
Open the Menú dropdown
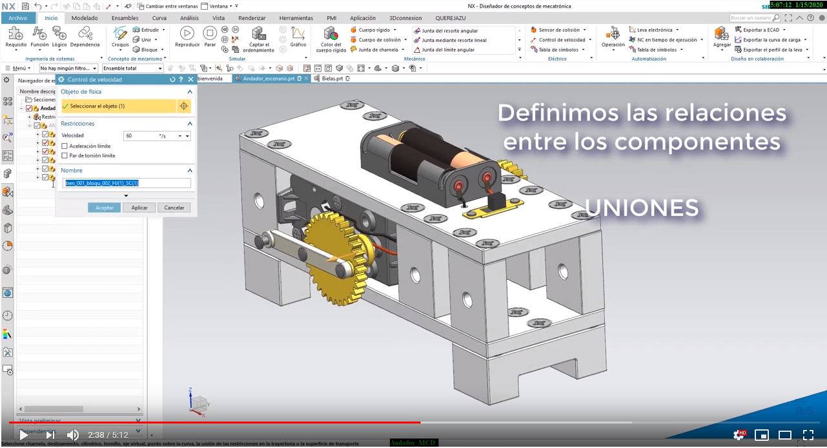point(17,68)
